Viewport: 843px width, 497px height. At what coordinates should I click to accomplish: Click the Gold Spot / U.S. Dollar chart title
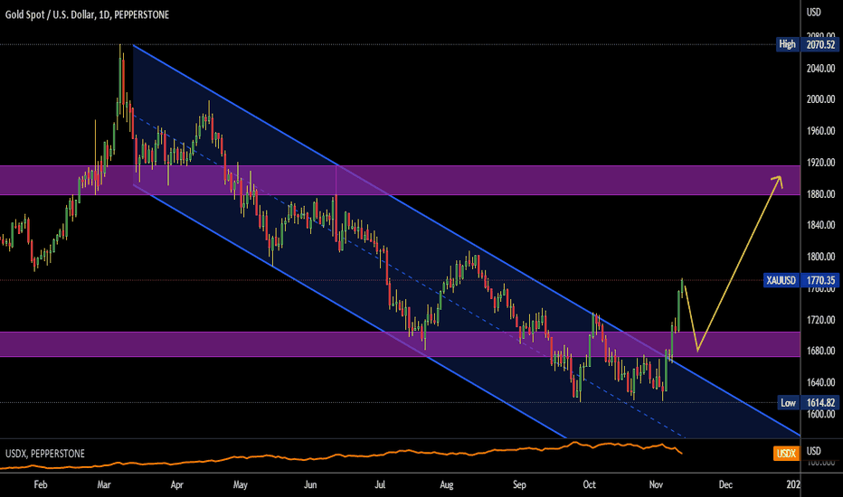tap(87, 14)
